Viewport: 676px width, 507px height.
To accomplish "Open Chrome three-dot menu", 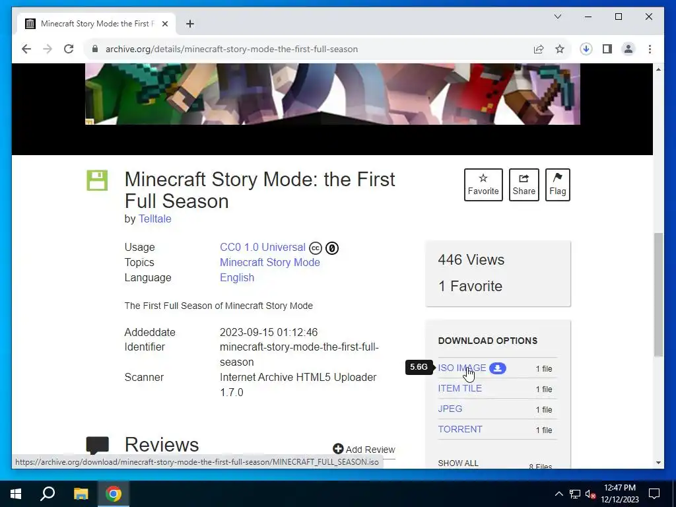I will point(650,49).
